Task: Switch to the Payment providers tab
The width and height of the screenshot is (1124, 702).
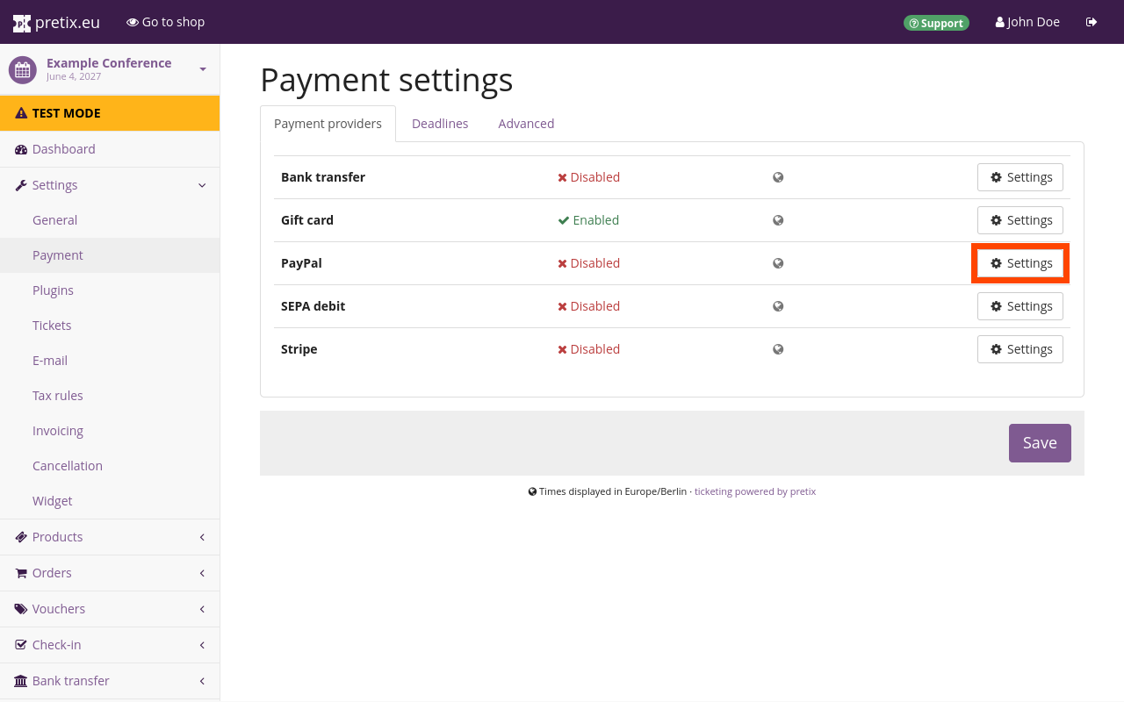Action: point(328,124)
